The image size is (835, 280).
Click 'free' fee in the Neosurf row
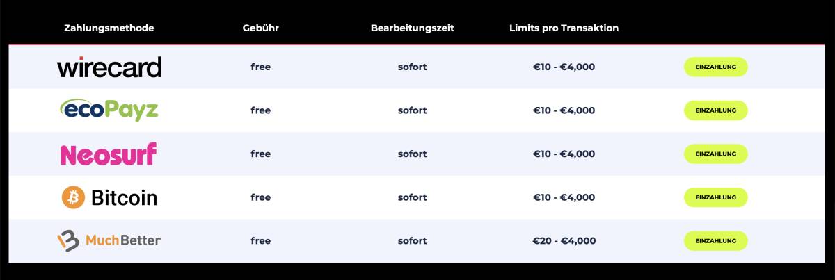click(261, 154)
